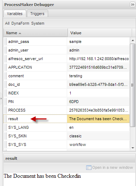The image size is (136, 186).
Task: Click the APPLICATION value starting 37722469
Action: [98, 67]
